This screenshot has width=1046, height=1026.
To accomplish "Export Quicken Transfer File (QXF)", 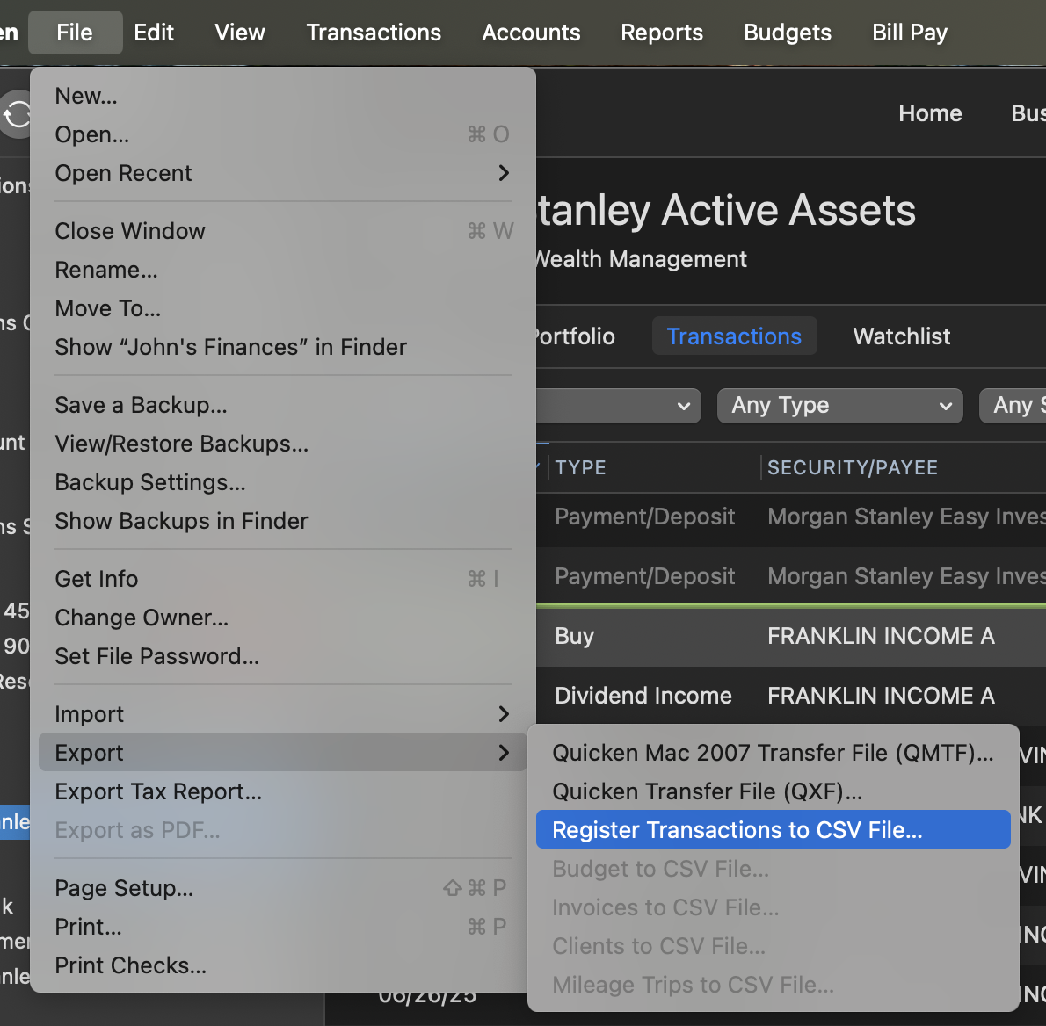I will 774,792.
